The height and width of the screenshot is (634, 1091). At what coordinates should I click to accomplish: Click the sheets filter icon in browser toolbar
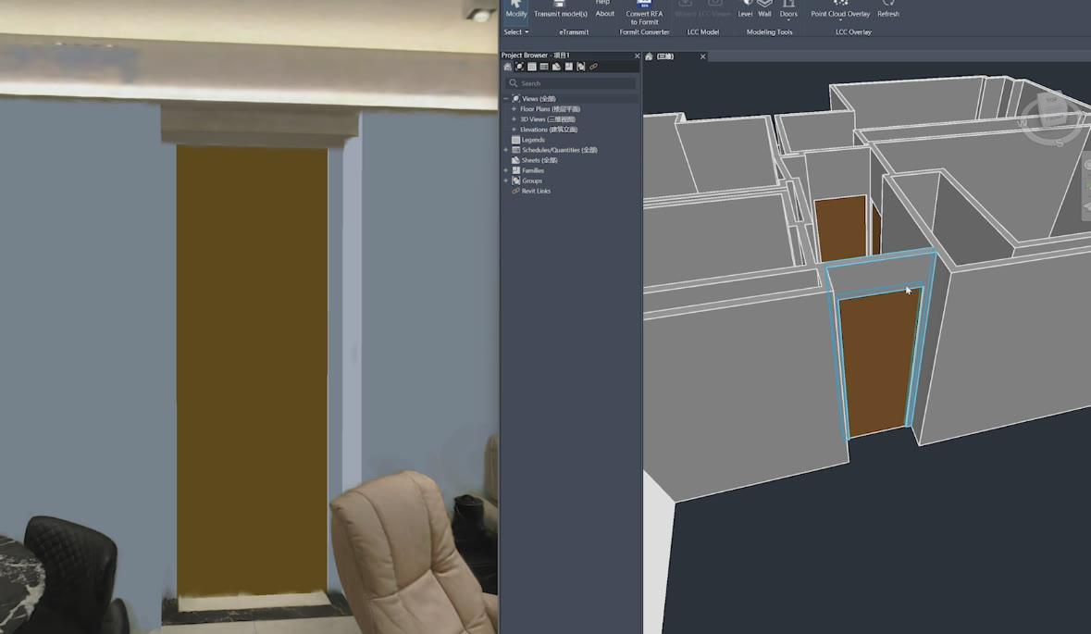[557, 67]
